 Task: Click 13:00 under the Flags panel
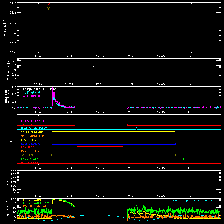click(192, 168)
